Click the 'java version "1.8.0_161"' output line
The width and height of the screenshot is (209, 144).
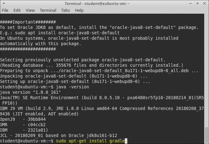30,92
